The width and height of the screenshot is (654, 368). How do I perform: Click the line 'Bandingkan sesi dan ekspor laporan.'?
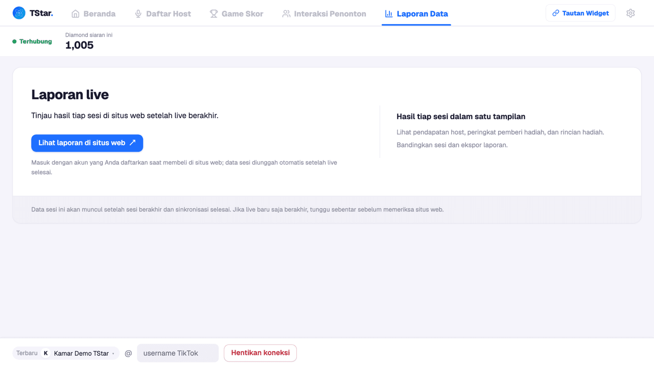452,145
